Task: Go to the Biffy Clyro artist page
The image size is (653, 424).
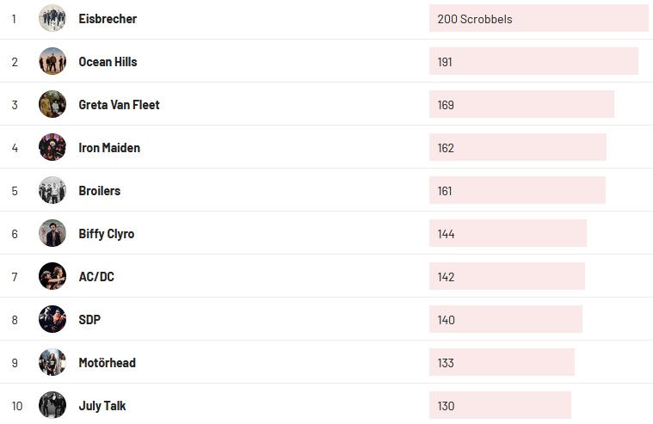Action: click(107, 234)
